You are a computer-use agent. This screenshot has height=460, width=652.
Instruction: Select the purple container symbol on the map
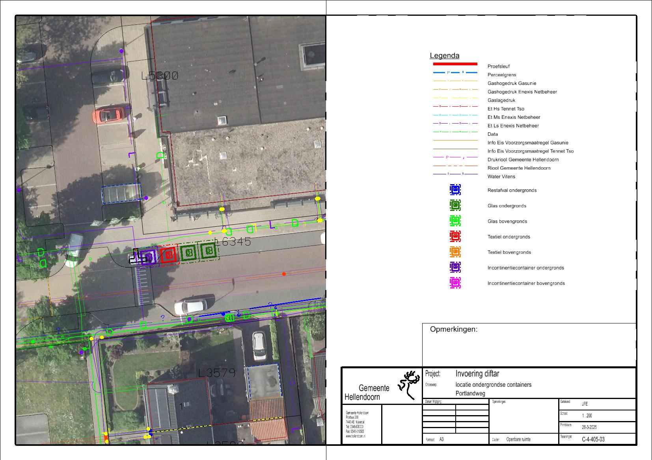[x=148, y=257]
